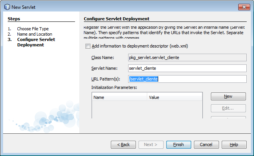The width and height of the screenshot is (254, 156).
Task: Click the empty Initialization Parameters table row
Action: (146, 109)
